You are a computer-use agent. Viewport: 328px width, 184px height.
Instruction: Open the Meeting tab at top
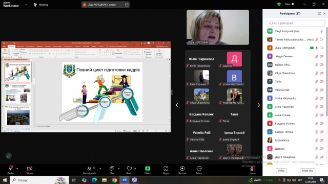[x=41, y=5]
